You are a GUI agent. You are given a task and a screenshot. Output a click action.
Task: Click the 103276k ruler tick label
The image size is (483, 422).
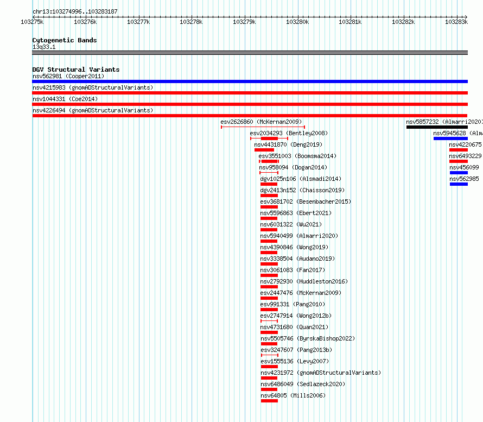click(85, 22)
